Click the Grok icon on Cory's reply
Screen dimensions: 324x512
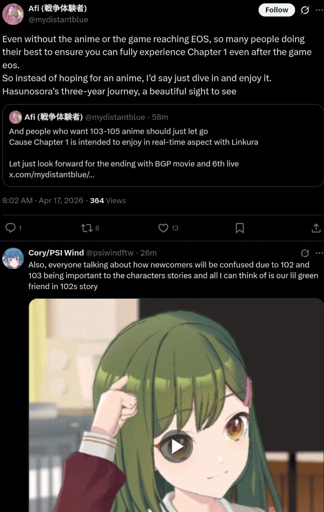305,253
